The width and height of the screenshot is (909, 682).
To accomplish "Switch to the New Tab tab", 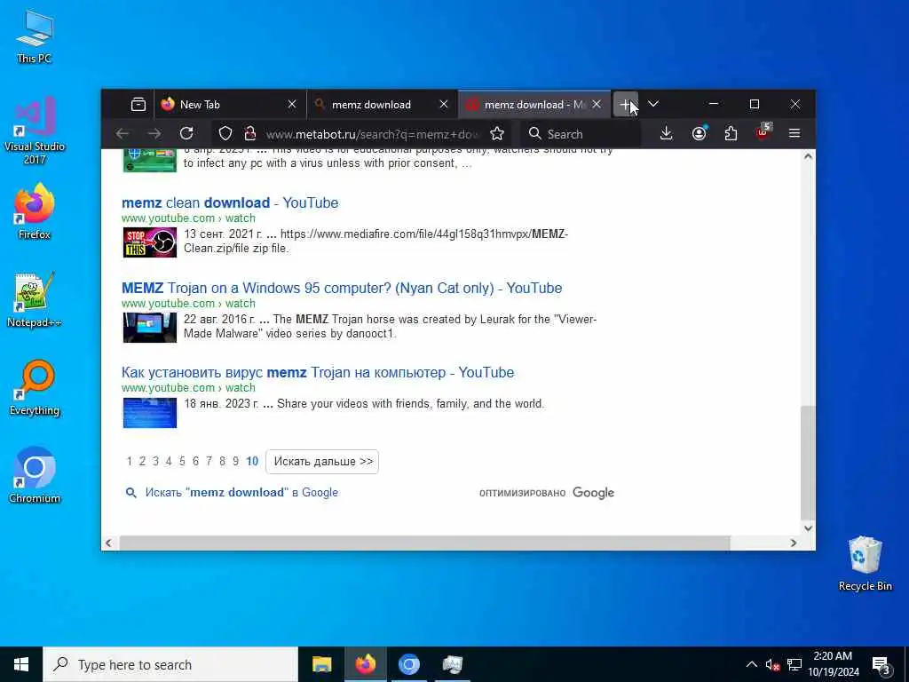I will pyautogui.click(x=230, y=105).
